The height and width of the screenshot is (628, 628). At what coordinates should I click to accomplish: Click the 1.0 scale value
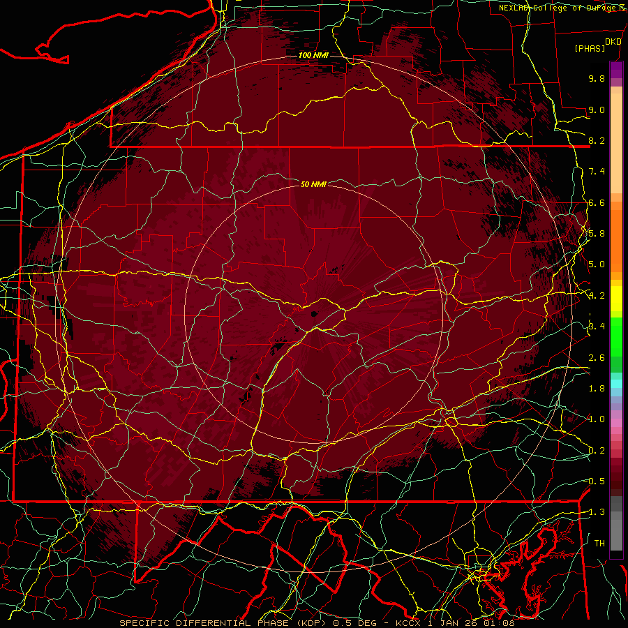point(597,419)
